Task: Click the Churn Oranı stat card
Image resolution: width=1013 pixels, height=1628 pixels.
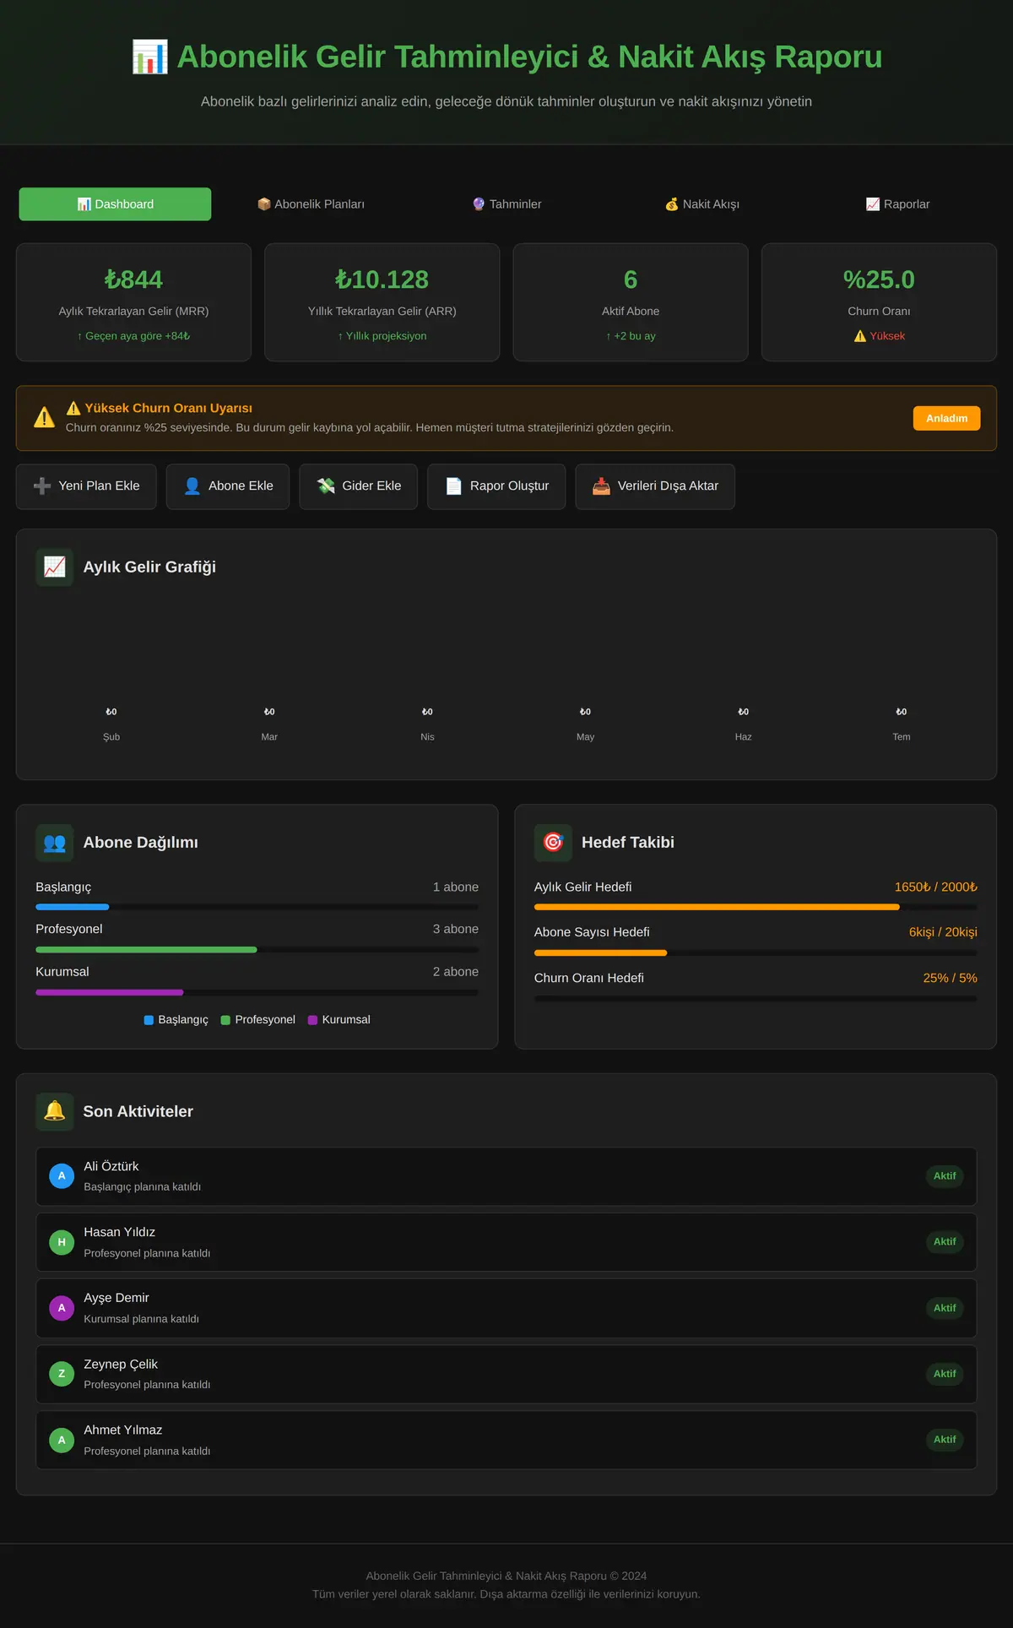Action: pyautogui.click(x=879, y=302)
